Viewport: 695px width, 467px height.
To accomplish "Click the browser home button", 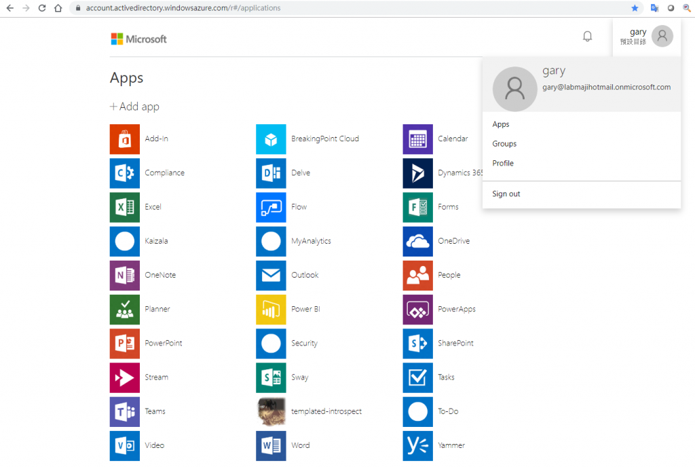I will coord(58,8).
